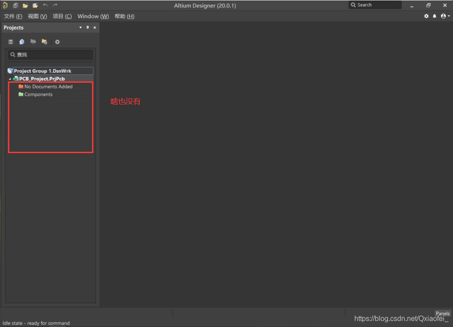Open settings via top-right gear icon
This screenshot has height=327, width=453.
coord(426,16)
